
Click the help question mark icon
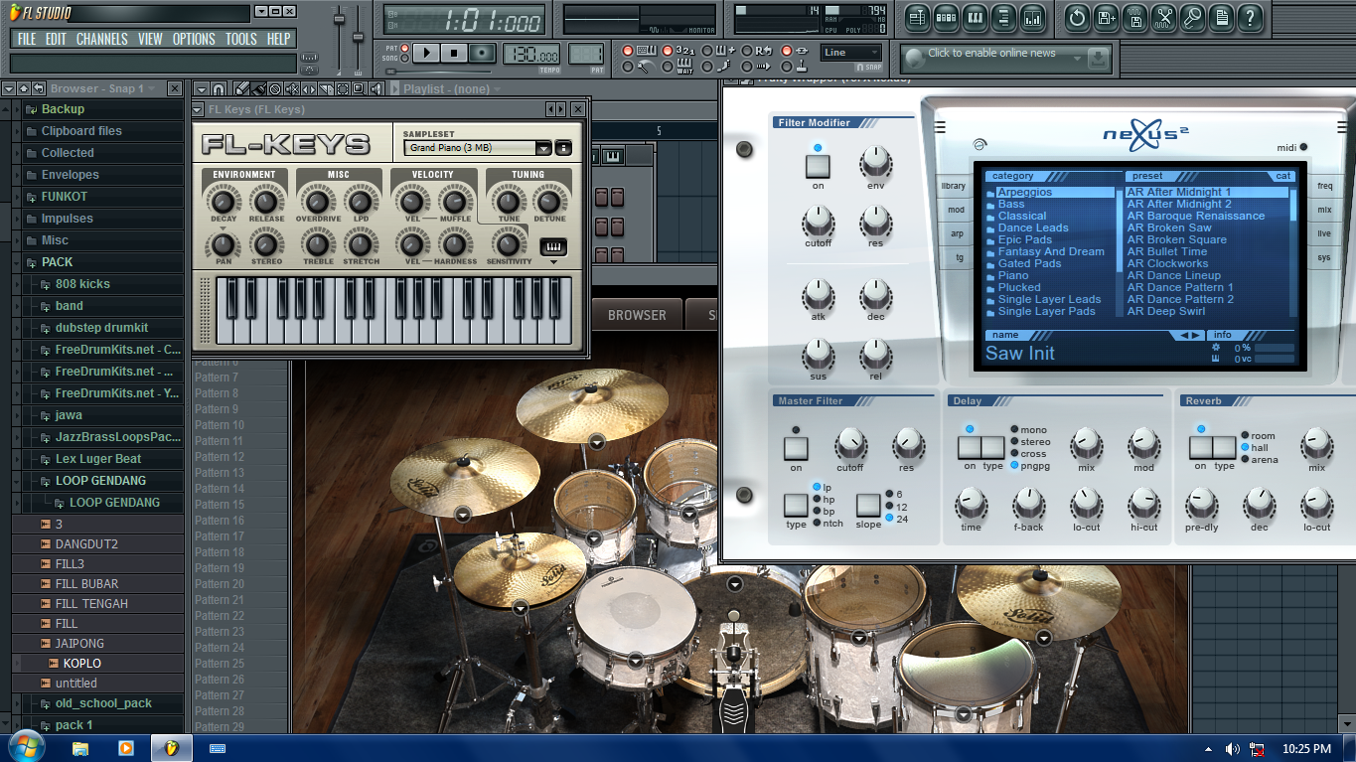[x=1250, y=17]
